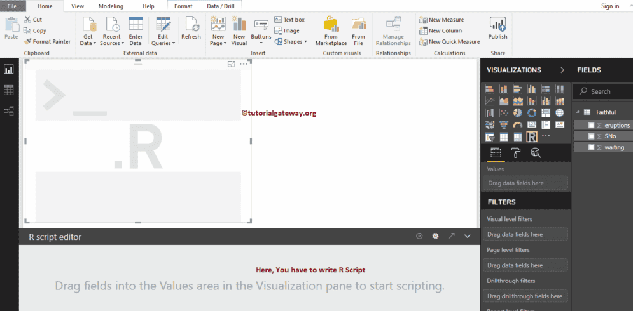Collapse the Faithful table tree
633x311 pixels.
point(577,112)
